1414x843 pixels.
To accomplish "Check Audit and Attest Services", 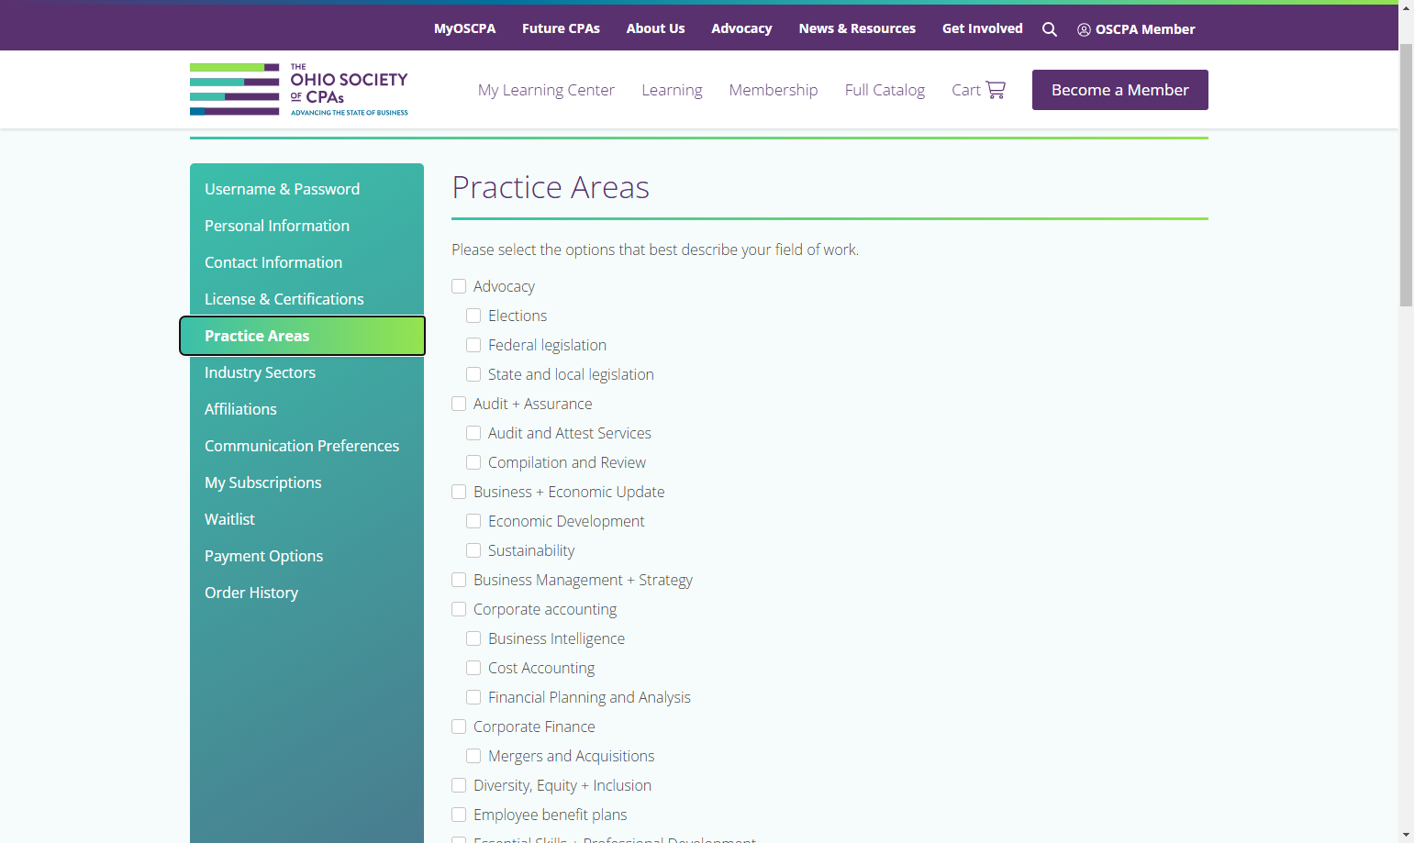I will [473, 433].
